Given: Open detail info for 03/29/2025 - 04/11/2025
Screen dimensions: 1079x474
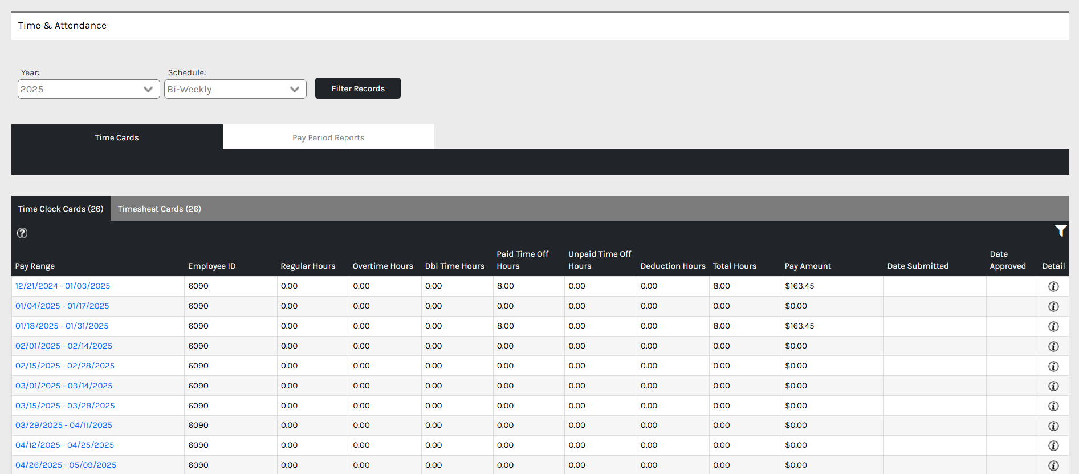Looking at the screenshot, I should 1053,426.
